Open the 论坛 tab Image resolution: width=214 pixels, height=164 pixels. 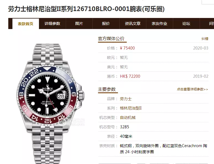pyautogui.click(x=186, y=24)
